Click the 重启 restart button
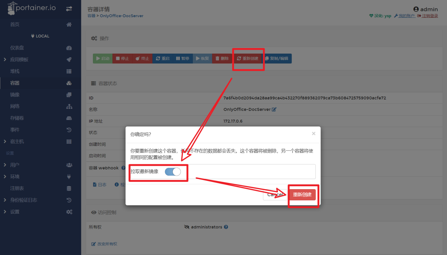This screenshot has width=447, height=255. pyautogui.click(x=163, y=59)
